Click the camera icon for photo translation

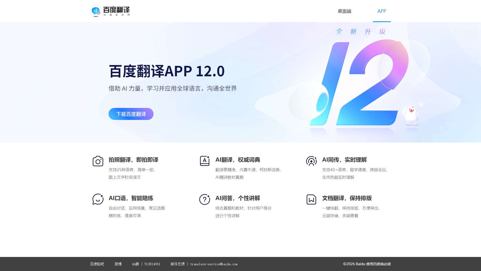(x=98, y=161)
